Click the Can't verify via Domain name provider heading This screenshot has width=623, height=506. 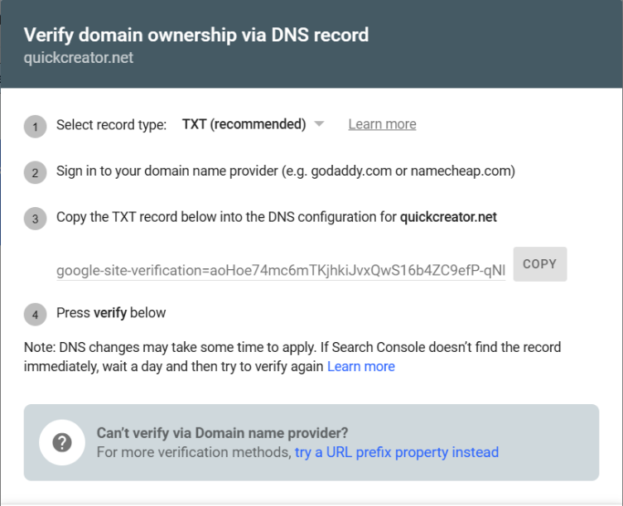223,433
